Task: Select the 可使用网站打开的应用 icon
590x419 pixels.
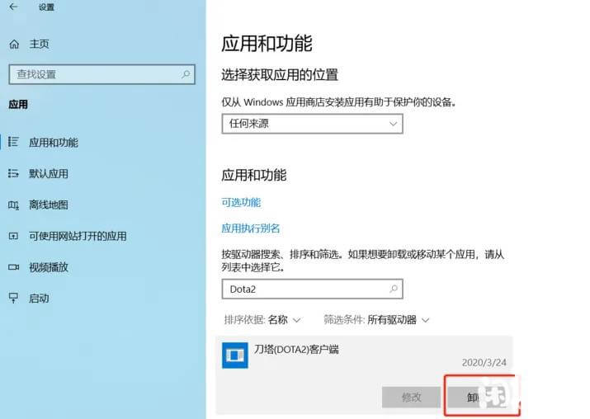Action: [13, 236]
